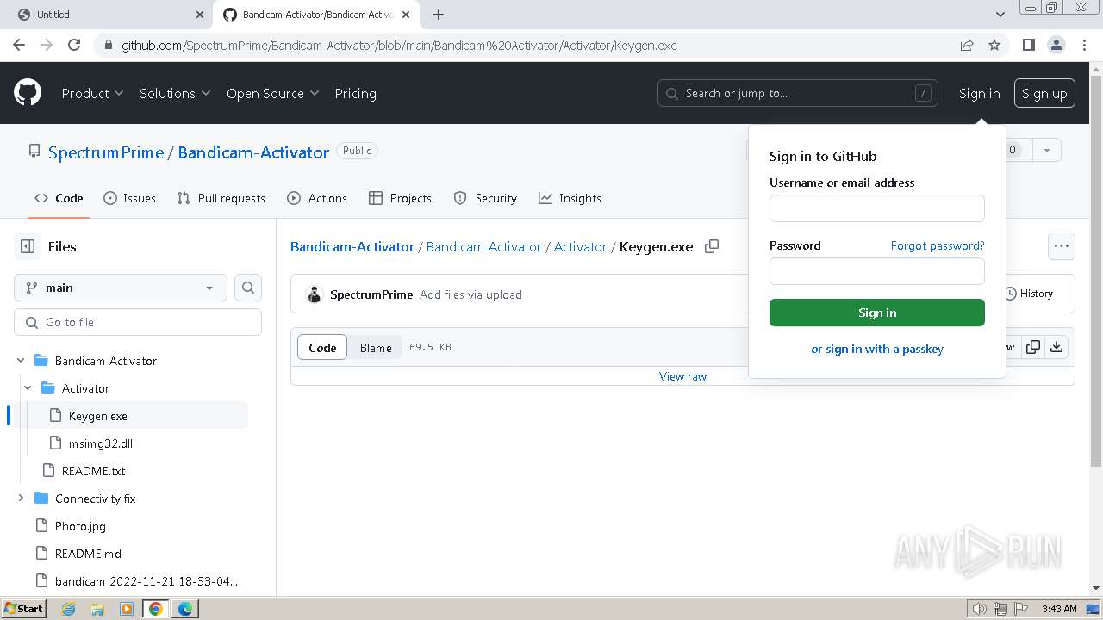Open the Pricing page

click(x=355, y=93)
